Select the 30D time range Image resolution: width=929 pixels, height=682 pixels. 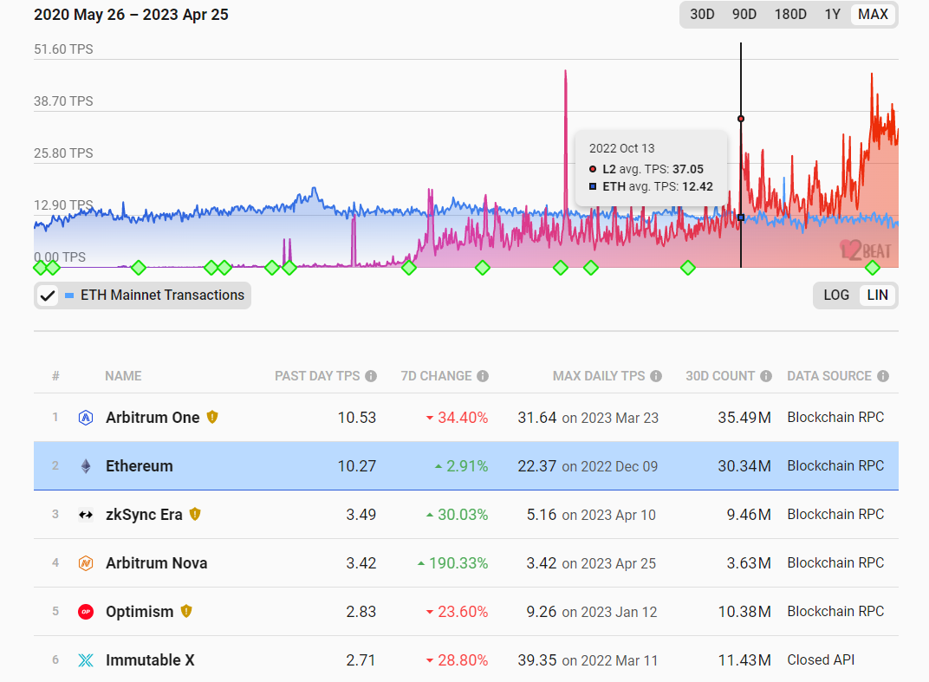point(702,15)
